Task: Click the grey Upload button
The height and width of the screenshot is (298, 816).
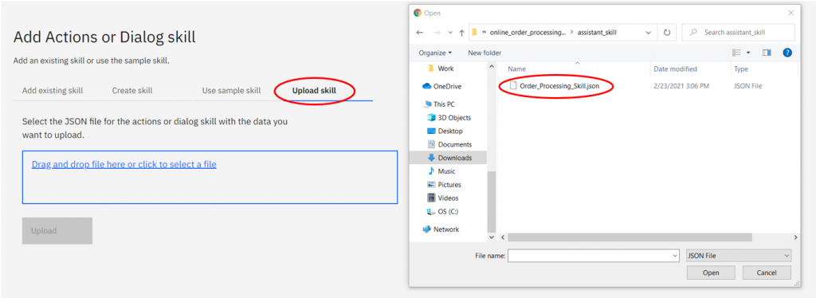Action: click(57, 231)
